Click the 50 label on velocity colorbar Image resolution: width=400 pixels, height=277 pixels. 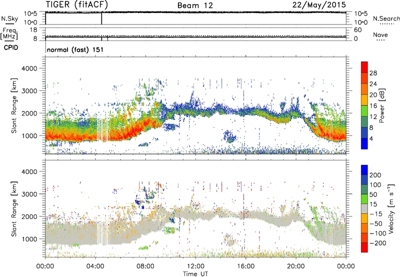pos(373,194)
